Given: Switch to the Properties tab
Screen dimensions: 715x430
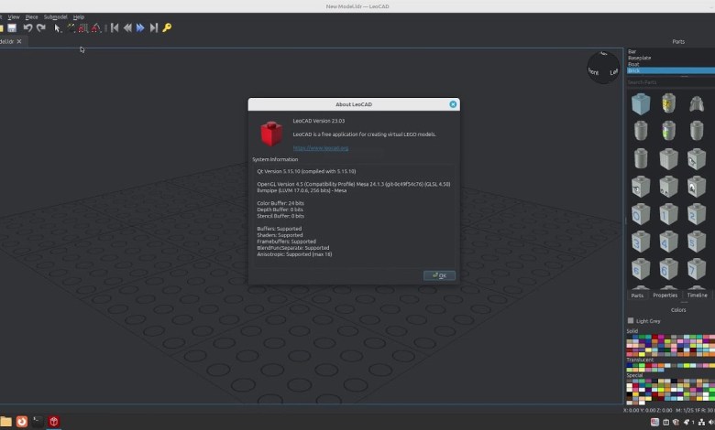Looking at the screenshot, I should click(x=665, y=296).
